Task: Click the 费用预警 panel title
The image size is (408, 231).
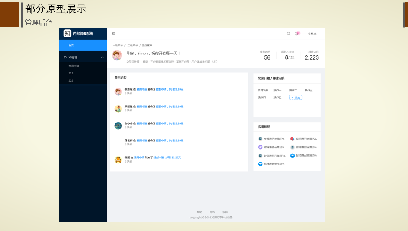Action: [264, 127]
